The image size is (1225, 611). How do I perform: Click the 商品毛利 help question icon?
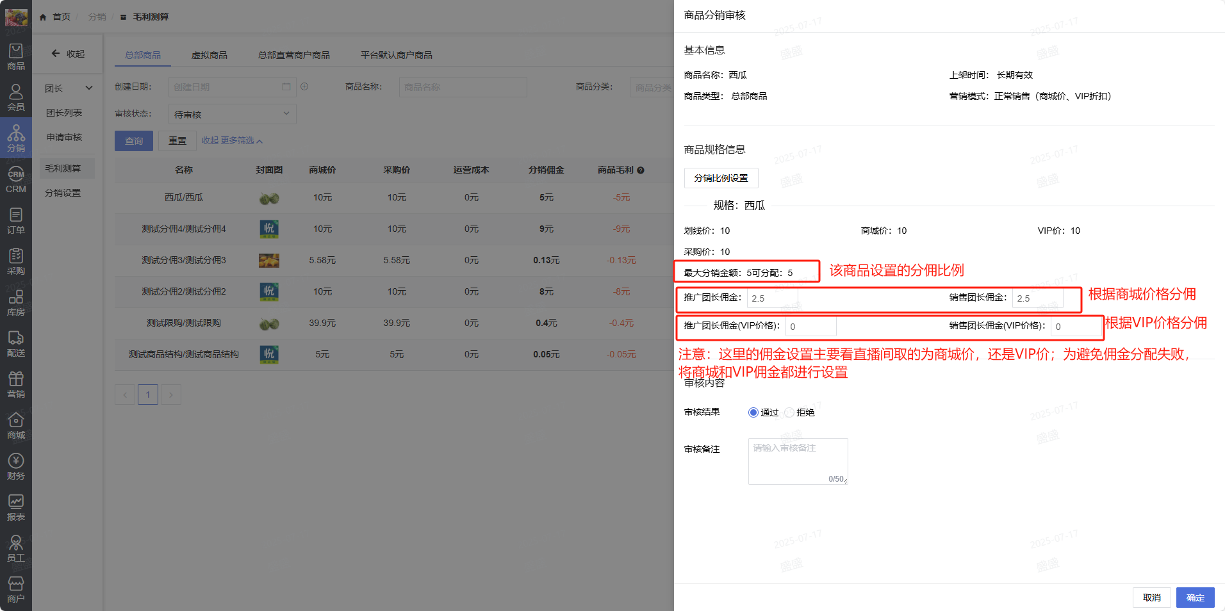[641, 170]
